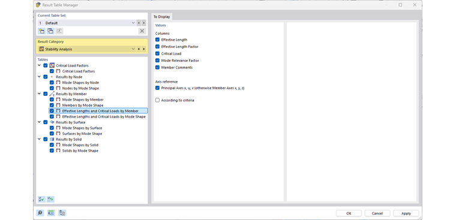Collapse the Results by Node group
Screen dimensions: 456x220
coord(39,77)
